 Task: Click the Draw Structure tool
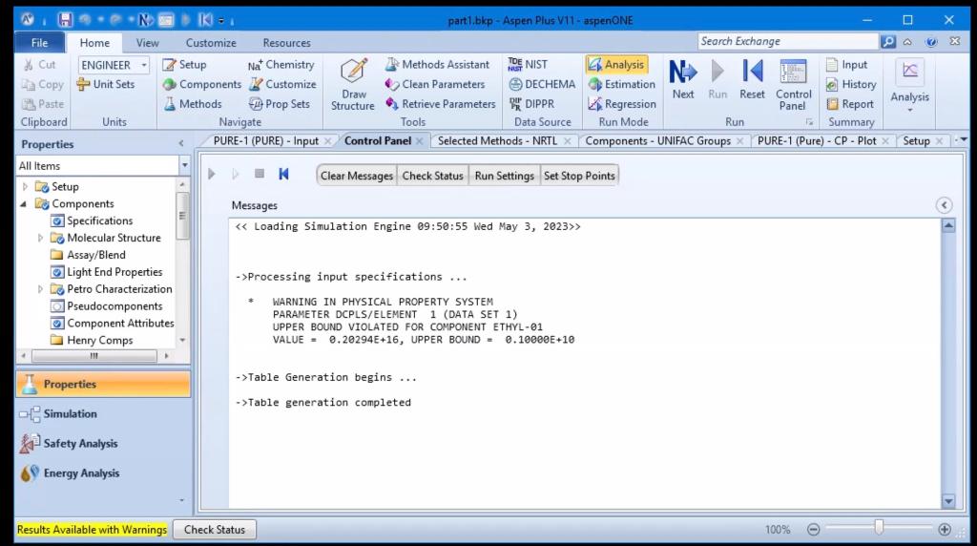pyautogui.click(x=353, y=85)
